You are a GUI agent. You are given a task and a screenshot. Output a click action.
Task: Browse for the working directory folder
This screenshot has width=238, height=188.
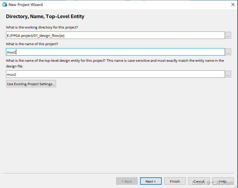(x=228, y=35)
